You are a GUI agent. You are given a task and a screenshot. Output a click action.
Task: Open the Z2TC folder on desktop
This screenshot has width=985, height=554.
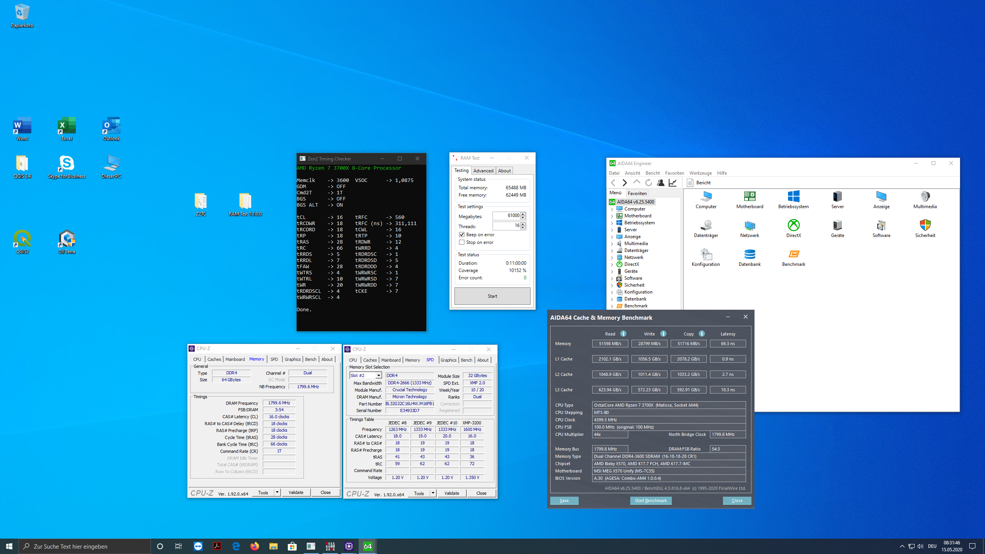(x=200, y=202)
